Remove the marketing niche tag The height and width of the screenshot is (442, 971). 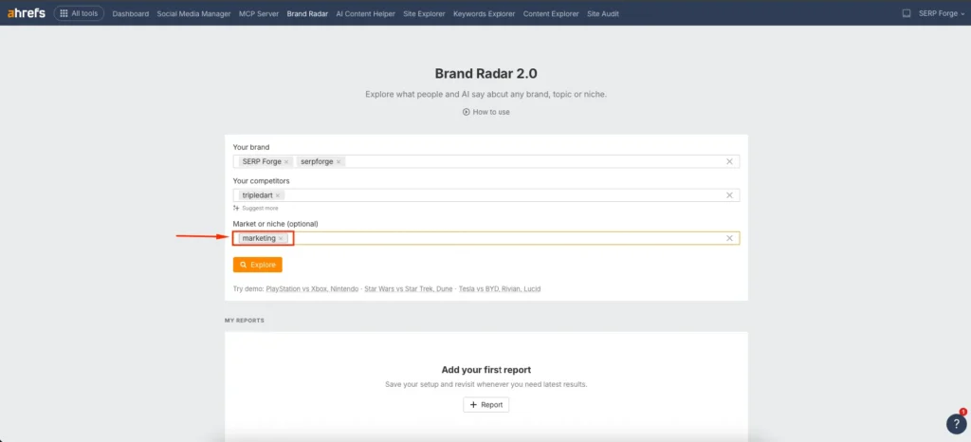tap(281, 238)
